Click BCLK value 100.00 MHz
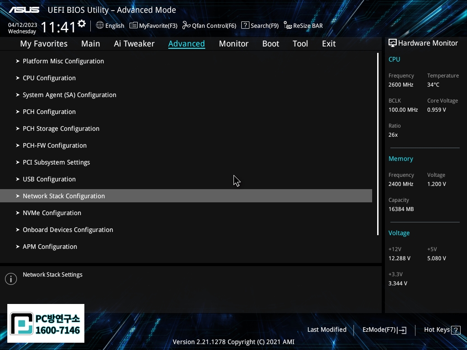Viewport: 467px width, 350px height. [x=403, y=110]
